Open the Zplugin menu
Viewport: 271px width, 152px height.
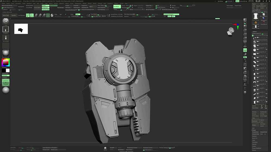(x=116, y=4)
